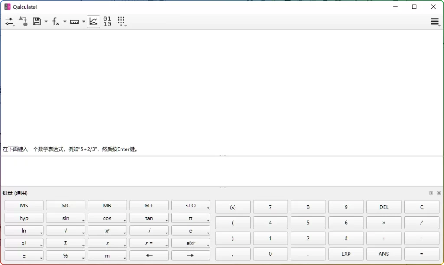Expand the dropdown arrow next to save icon
The width and height of the screenshot is (444, 265).
tap(46, 21)
